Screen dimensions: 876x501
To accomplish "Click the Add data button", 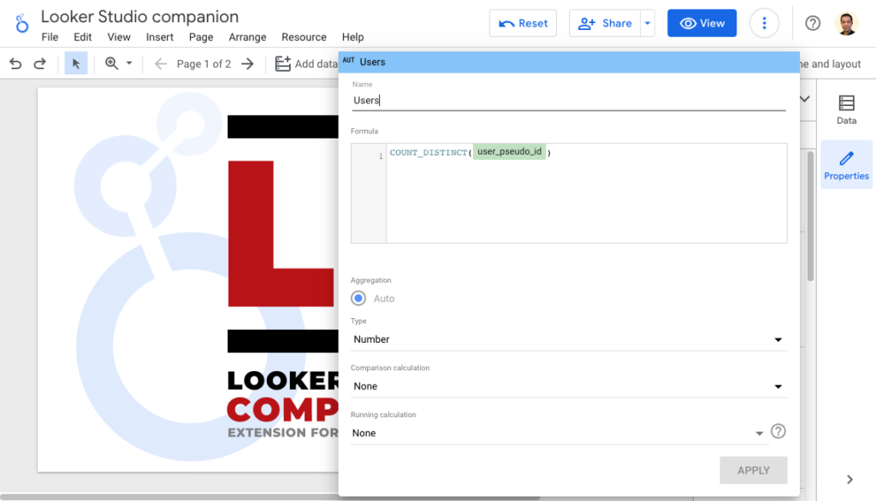I will [306, 63].
